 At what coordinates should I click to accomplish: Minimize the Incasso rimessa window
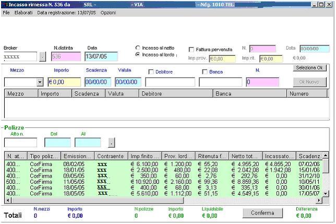[315, 5]
